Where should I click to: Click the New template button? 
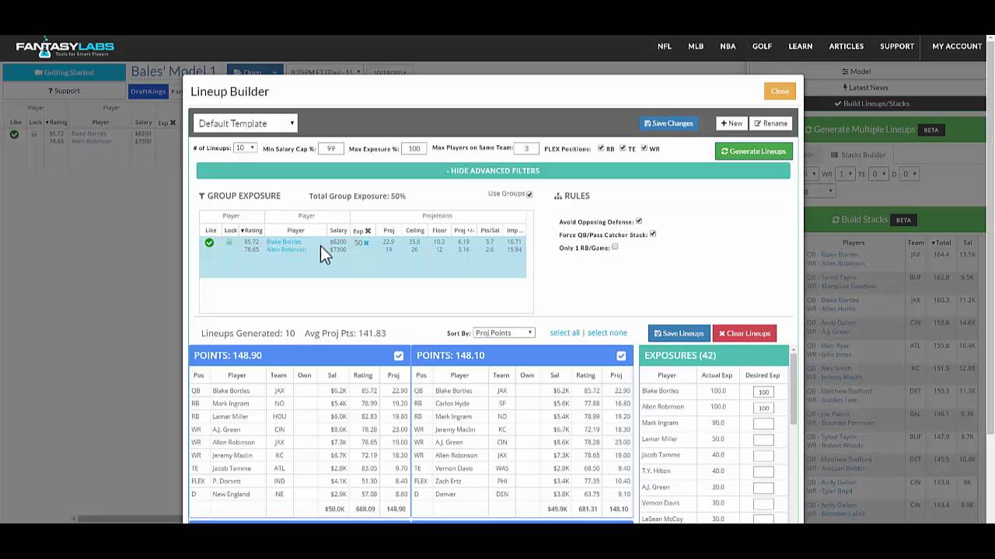click(x=731, y=123)
